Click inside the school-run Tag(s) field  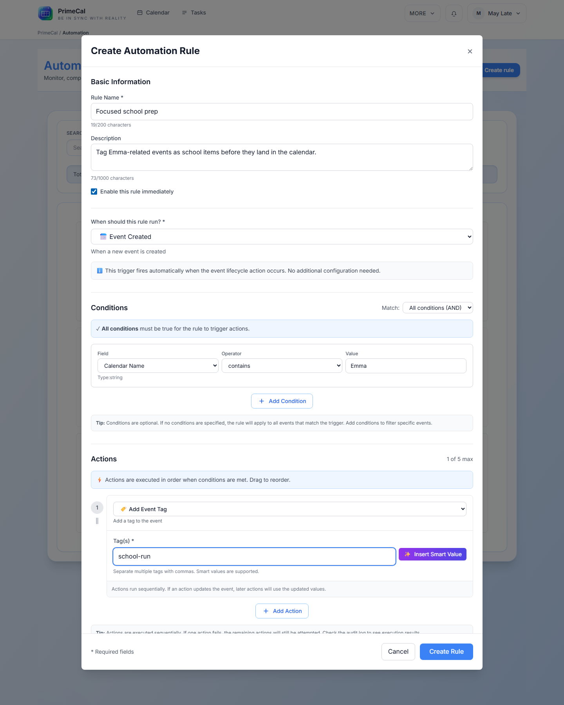coord(254,556)
